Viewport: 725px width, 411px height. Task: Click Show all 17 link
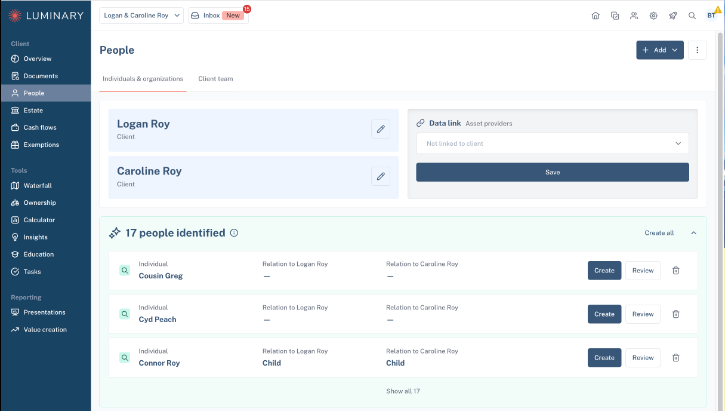click(x=403, y=391)
